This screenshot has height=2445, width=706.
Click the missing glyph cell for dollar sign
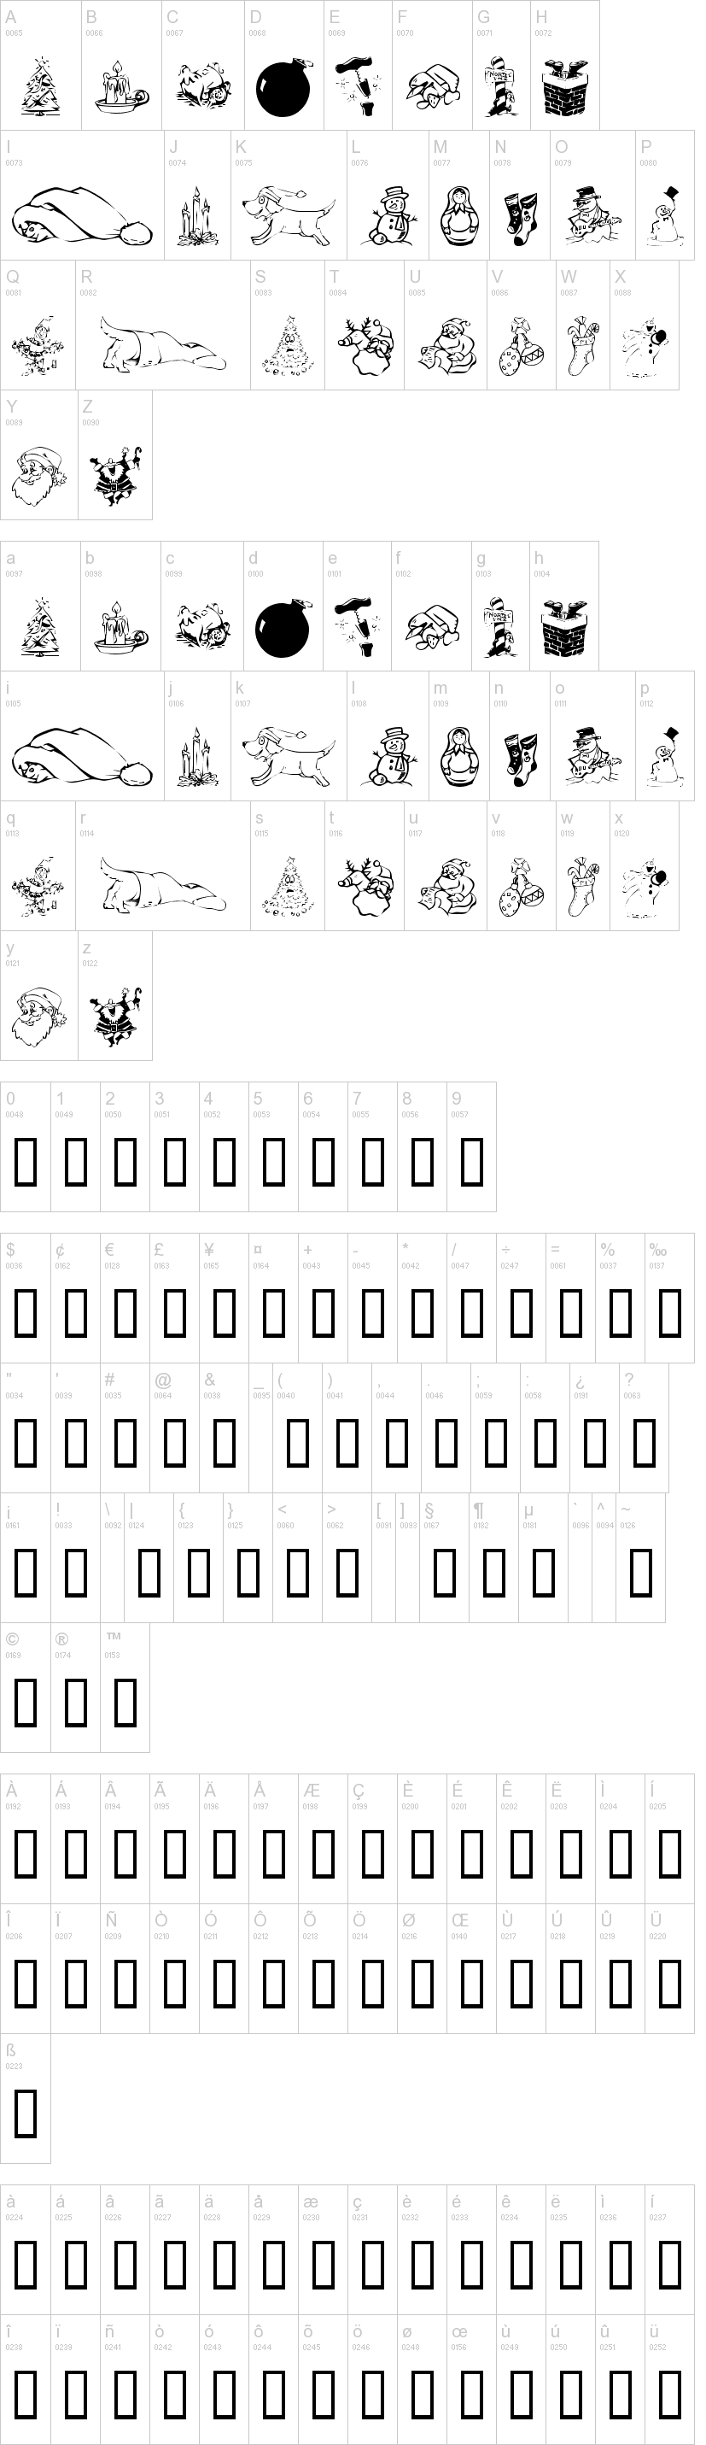pos(26,1313)
